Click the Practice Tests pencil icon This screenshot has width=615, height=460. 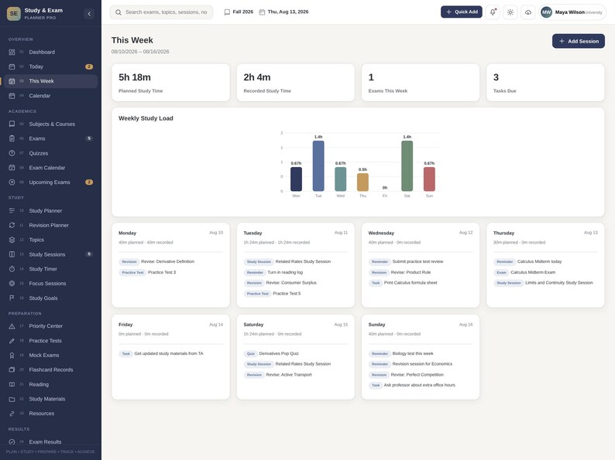[12, 341]
